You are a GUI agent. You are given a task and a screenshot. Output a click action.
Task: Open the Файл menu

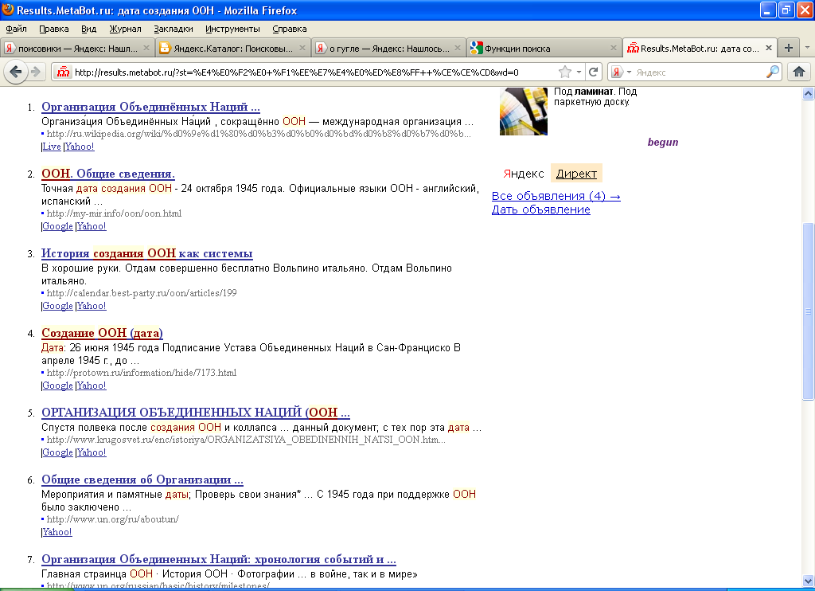coord(16,29)
